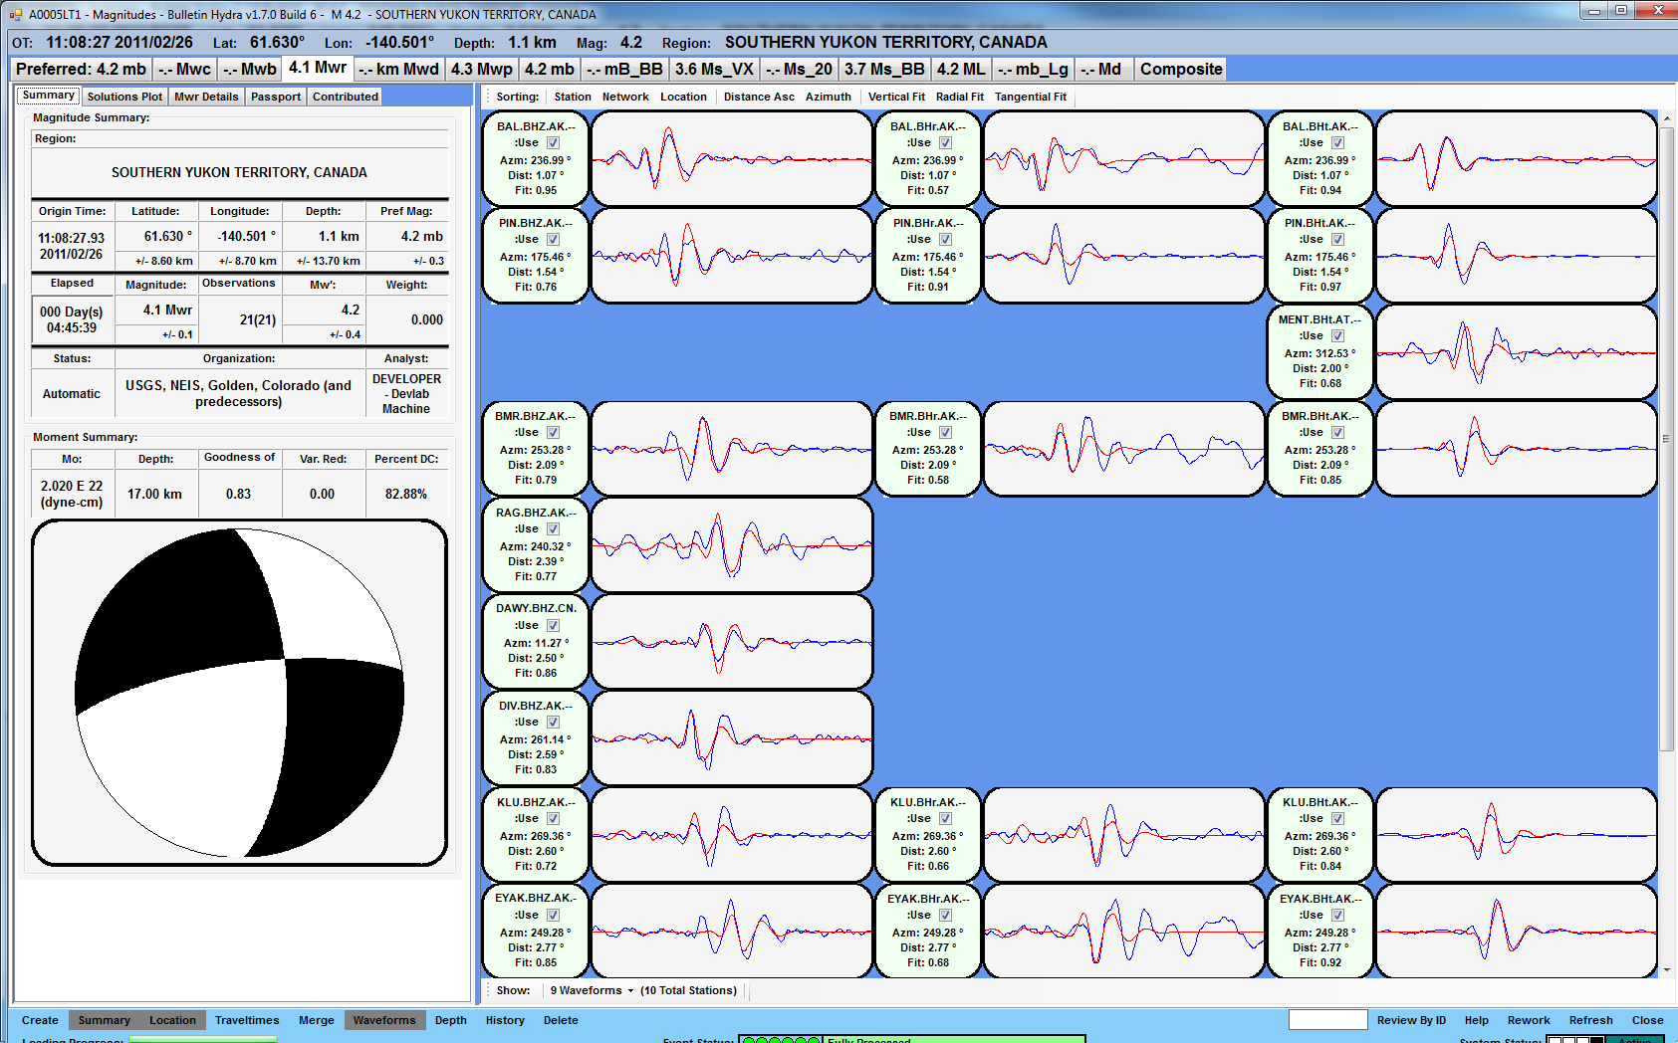The image size is (1678, 1043).
Task: Open the Contributed tab
Action: 346,97
